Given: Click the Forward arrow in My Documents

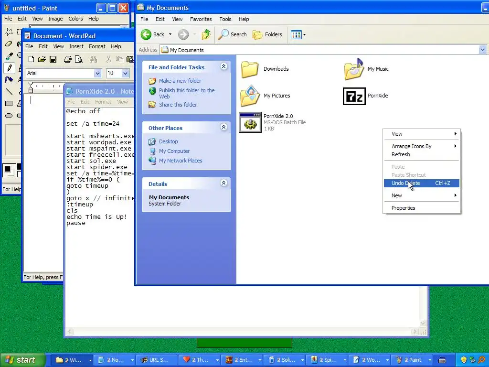Looking at the screenshot, I should 183,34.
